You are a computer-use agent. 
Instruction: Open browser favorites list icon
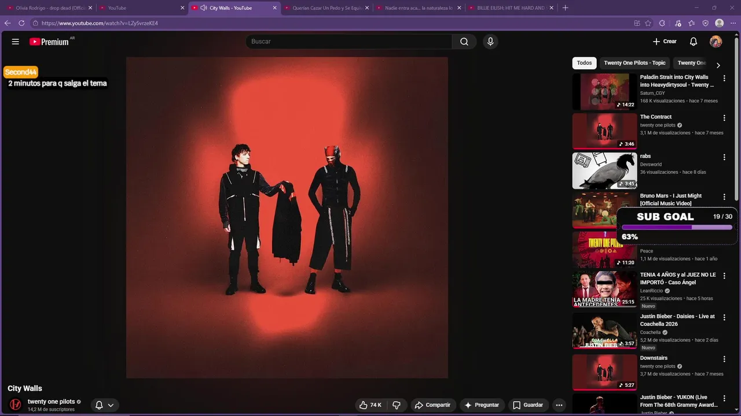[692, 23]
